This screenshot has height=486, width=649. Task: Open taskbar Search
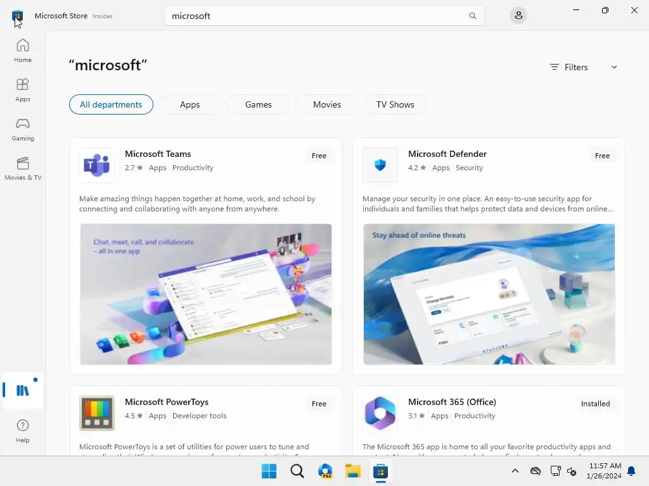pos(297,471)
